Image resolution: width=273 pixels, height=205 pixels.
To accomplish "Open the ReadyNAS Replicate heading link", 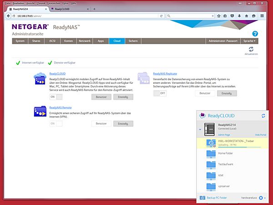I will pyautogui.click(x=165, y=74).
